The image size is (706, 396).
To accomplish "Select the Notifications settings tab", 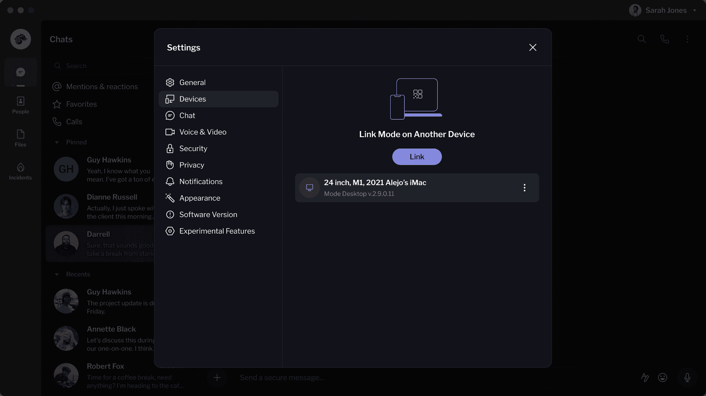I will pos(200,182).
